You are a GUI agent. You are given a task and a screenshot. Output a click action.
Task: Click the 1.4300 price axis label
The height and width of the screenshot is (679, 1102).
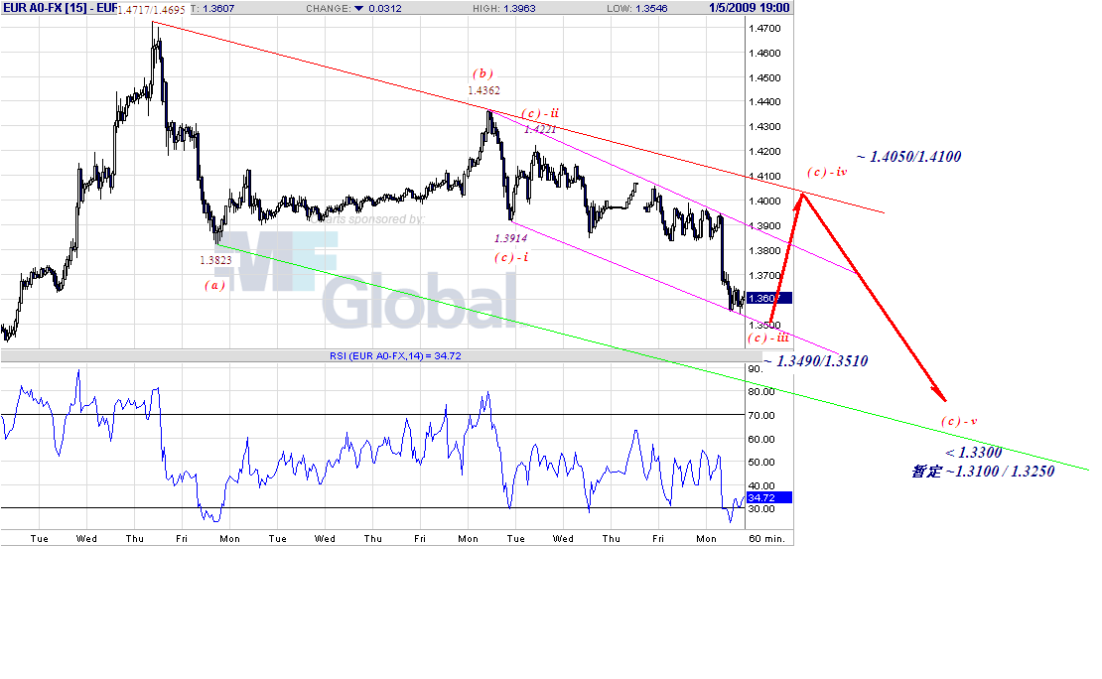coord(764,127)
